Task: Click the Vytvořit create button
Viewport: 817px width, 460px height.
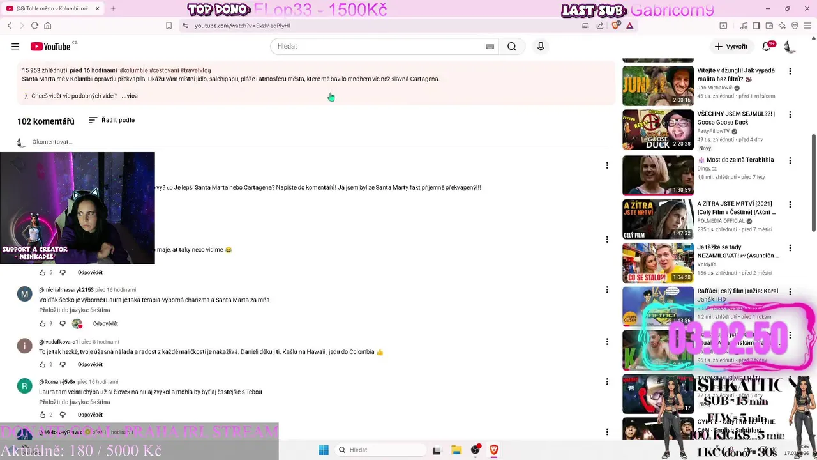Action: pos(731,47)
